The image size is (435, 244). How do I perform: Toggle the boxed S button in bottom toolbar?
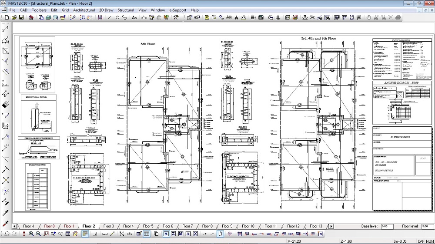tap(174, 234)
